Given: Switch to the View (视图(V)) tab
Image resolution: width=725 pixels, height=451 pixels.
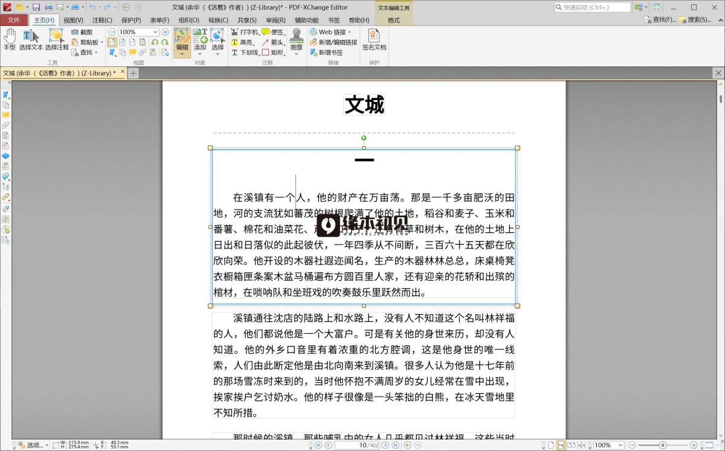Looking at the screenshot, I should tap(73, 20).
